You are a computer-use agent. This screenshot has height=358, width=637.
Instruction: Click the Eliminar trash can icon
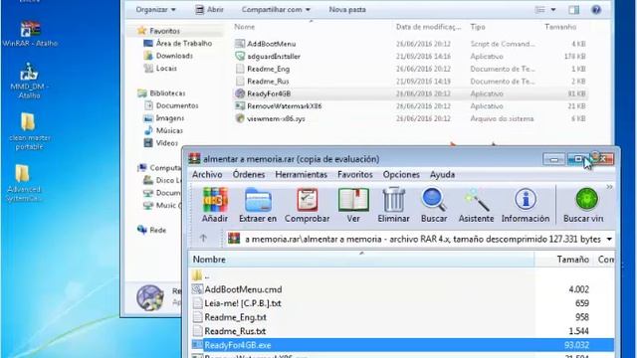coord(393,205)
